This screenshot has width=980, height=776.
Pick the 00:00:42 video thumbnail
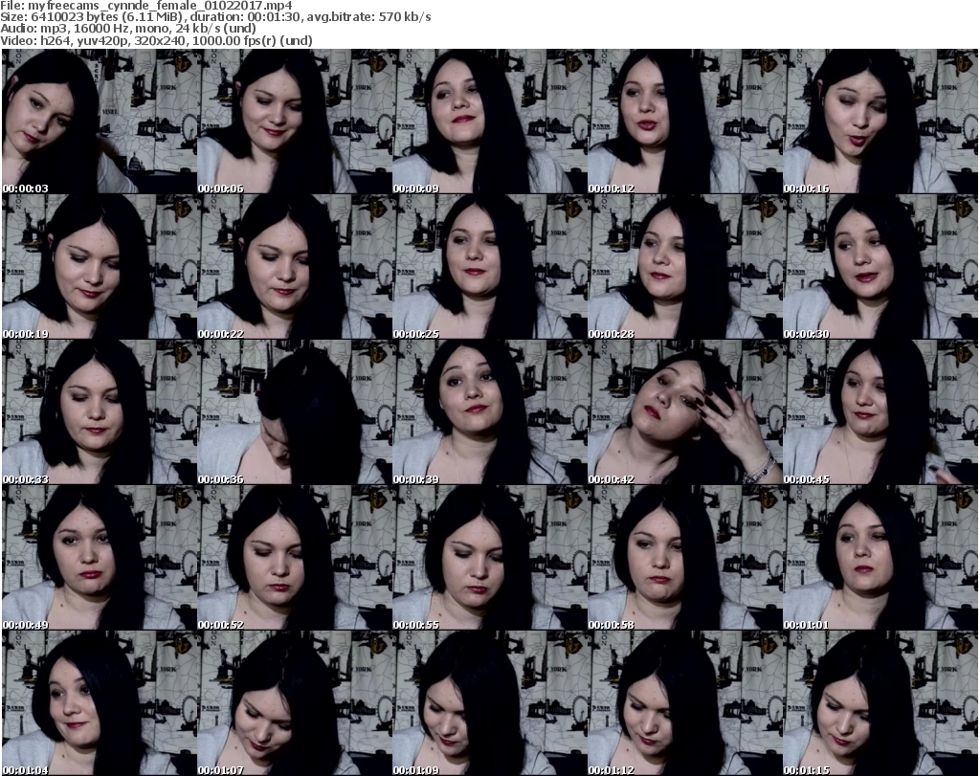point(685,412)
